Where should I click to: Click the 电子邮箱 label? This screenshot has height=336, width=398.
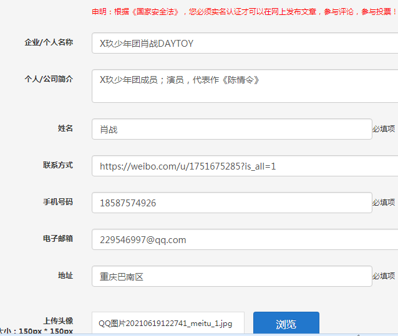click(x=57, y=239)
